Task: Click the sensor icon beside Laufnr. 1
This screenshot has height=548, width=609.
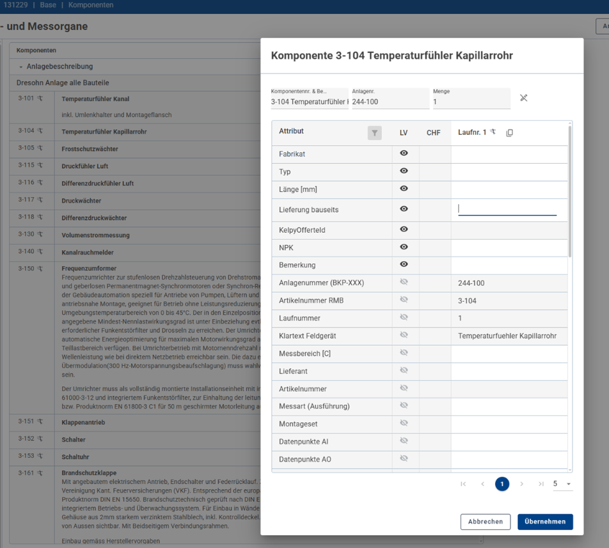Action: coord(493,132)
